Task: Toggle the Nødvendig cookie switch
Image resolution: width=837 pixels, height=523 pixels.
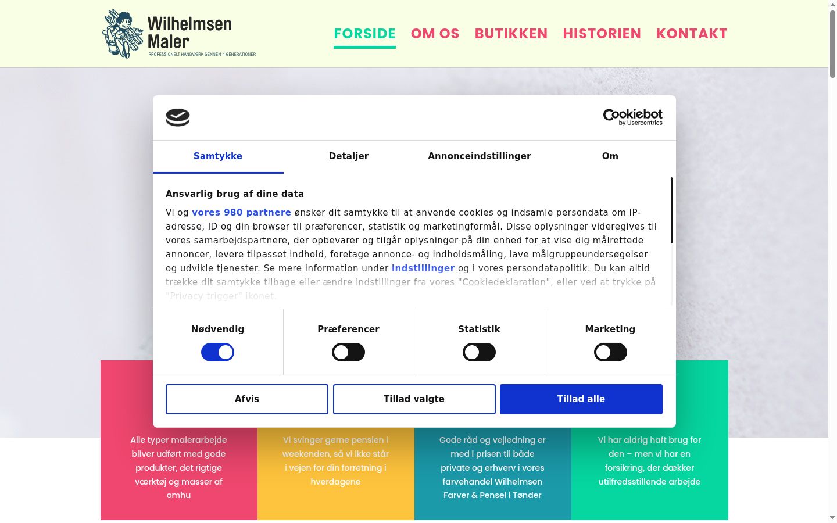Action: point(217,352)
